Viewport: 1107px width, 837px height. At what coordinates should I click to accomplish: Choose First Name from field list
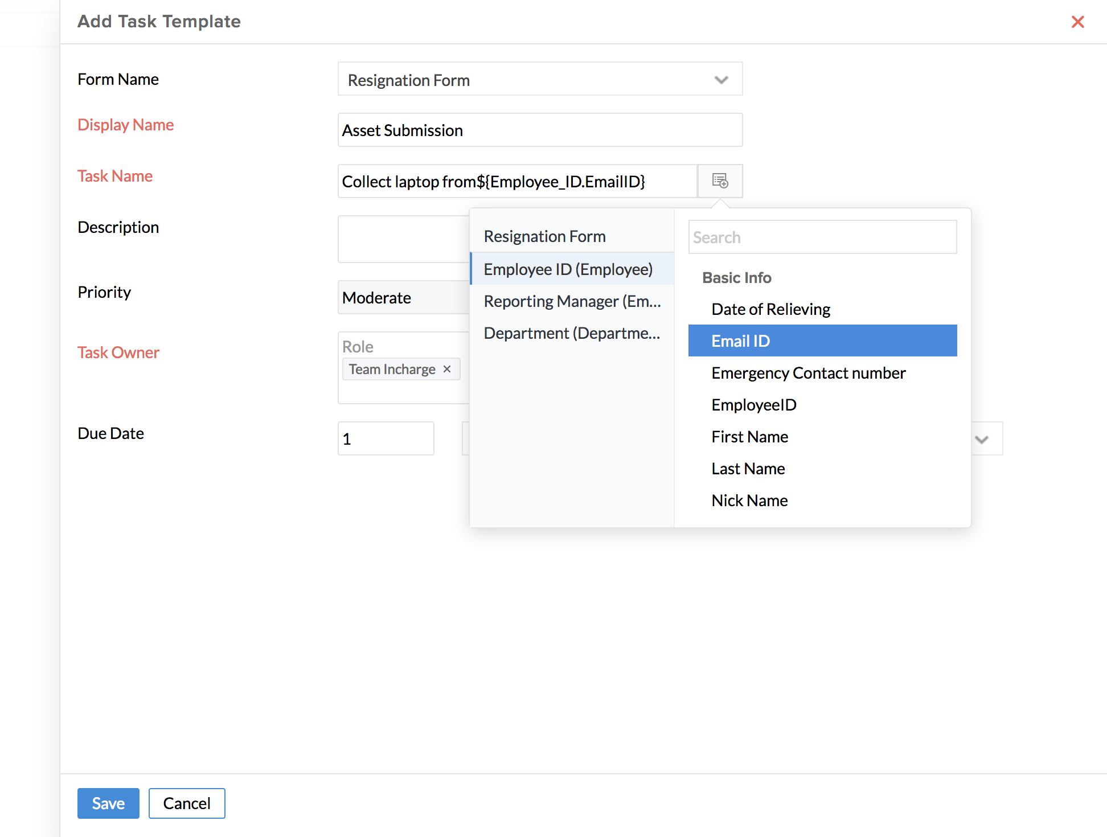(x=749, y=437)
